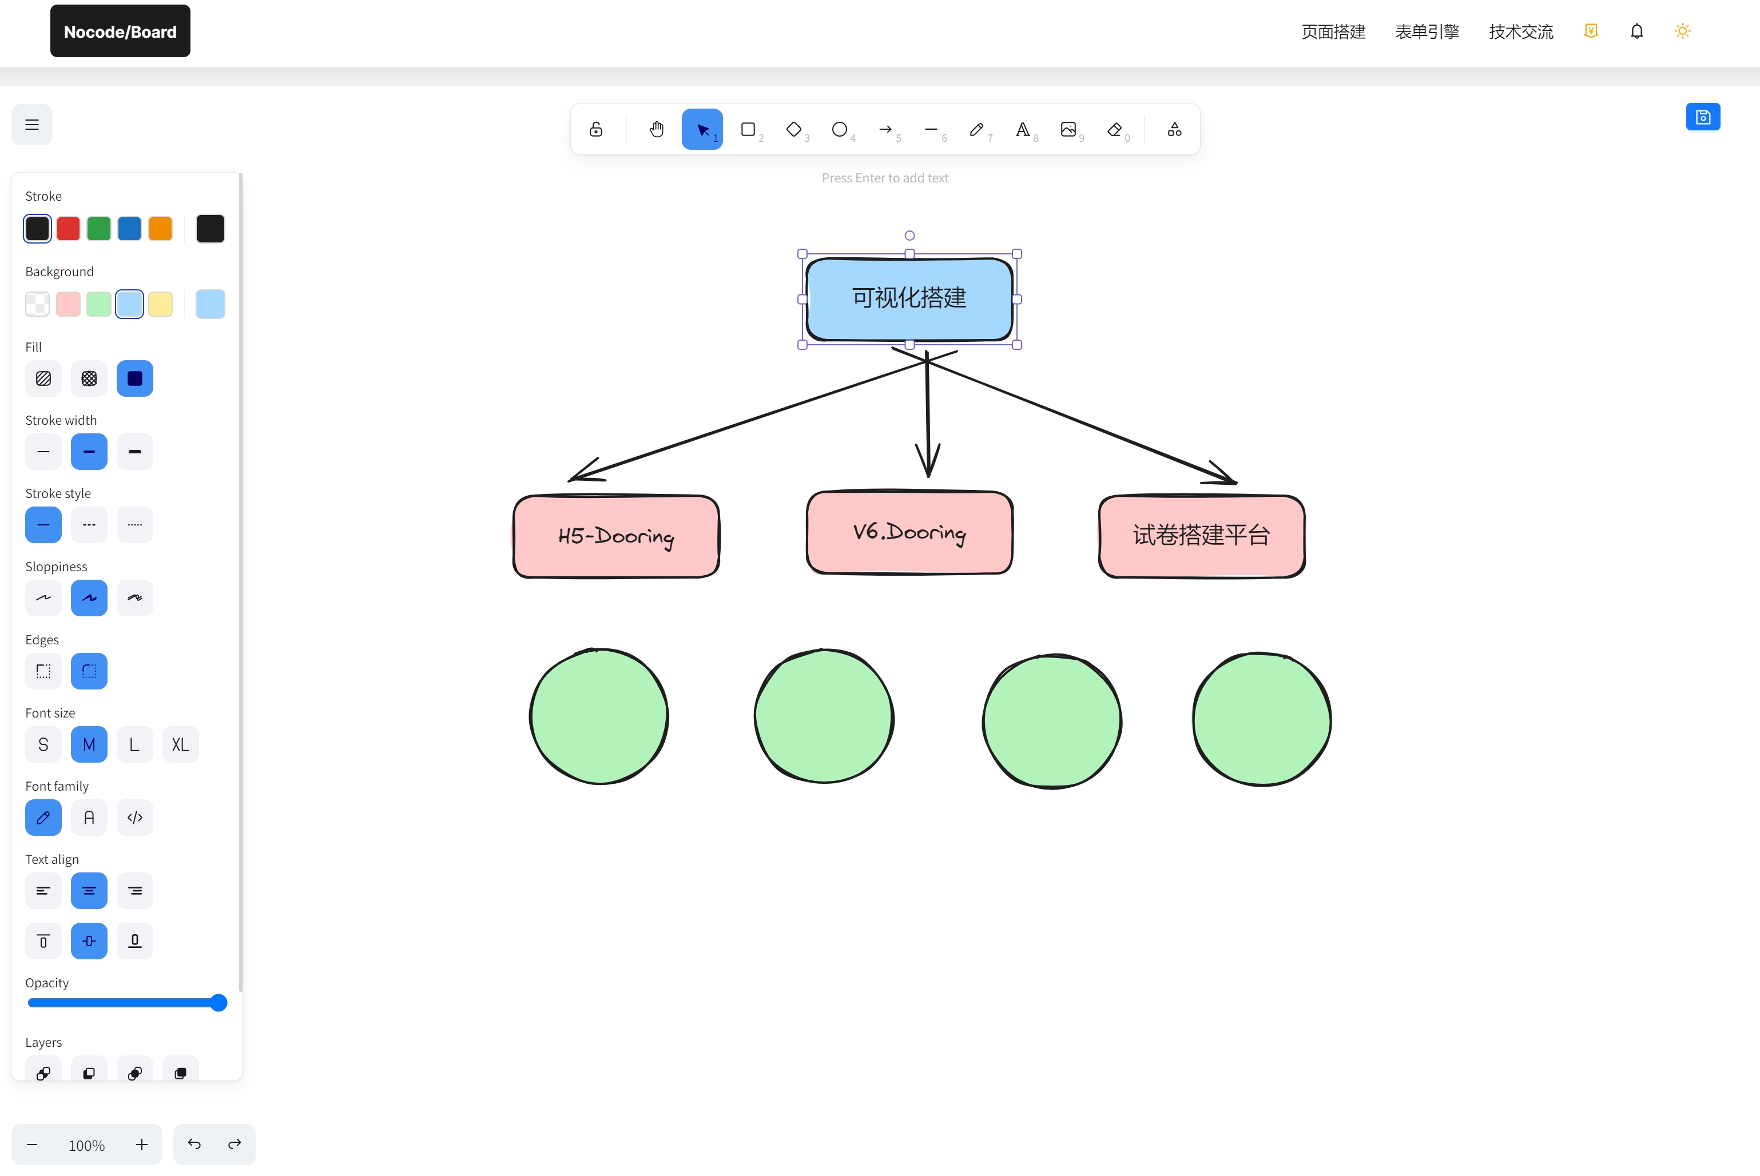Viewport: 1760px width, 1176px height.
Task: Choose the solid fill style
Action: tap(135, 378)
